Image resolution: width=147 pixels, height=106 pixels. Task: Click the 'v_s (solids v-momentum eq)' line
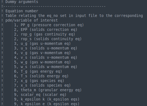tap(46, 57)
